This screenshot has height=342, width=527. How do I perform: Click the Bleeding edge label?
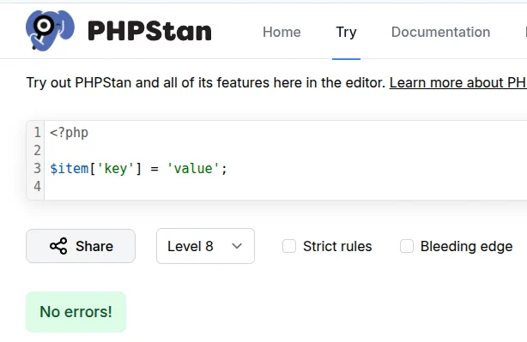tap(467, 246)
